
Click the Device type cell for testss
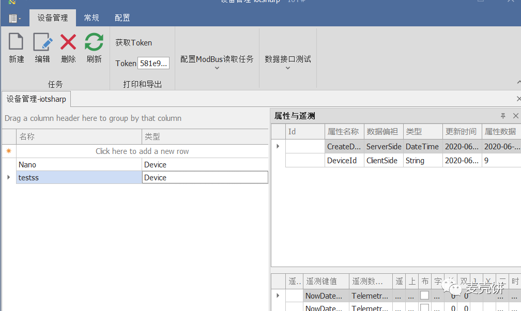[205, 177]
